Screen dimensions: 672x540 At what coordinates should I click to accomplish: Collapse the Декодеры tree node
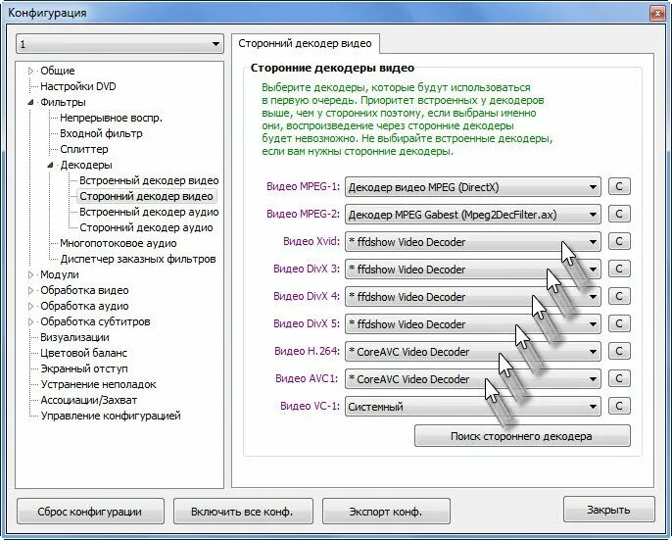click(50, 165)
